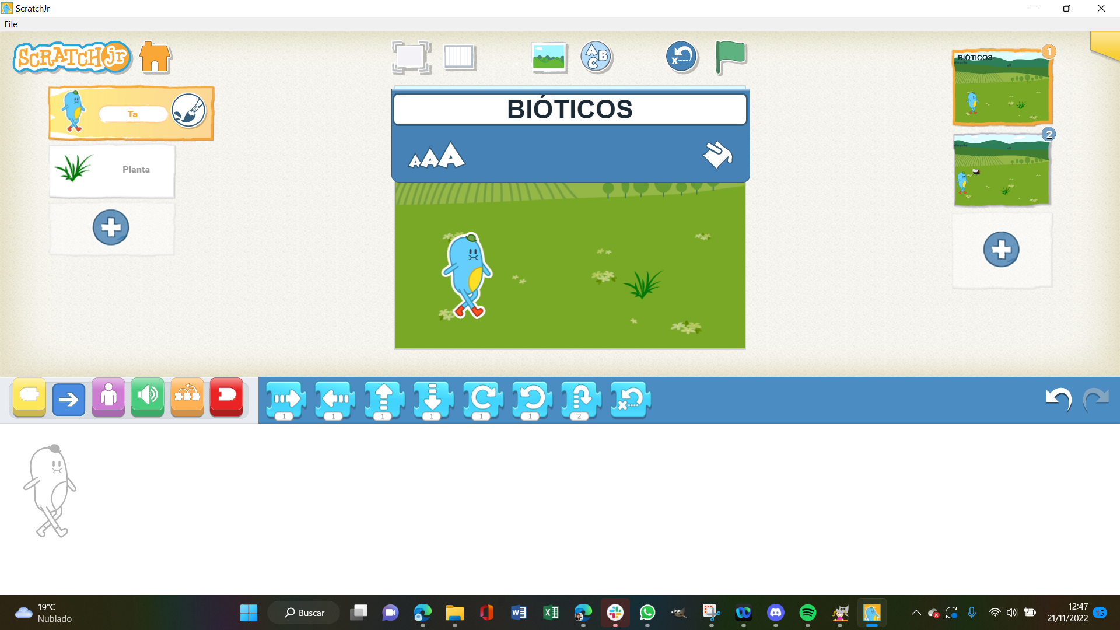Viewport: 1120px width, 630px height.
Task: Open blue motion blocks category
Action: (x=69, y=399)
